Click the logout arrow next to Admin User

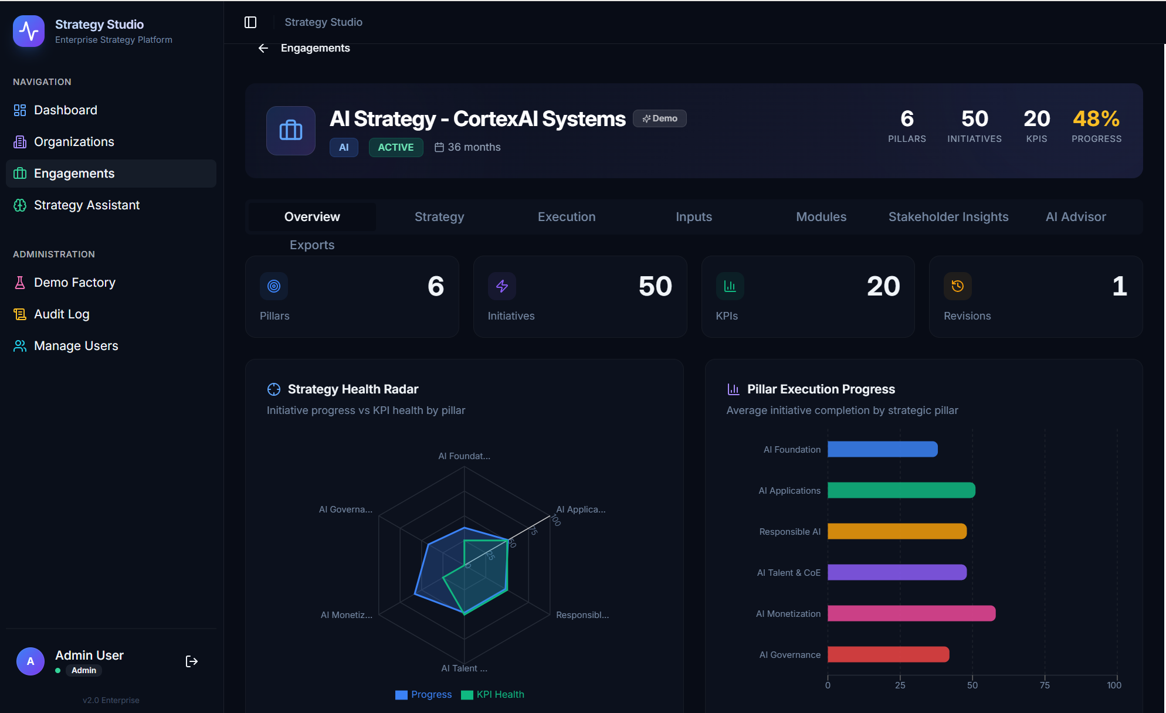(191, 661)
